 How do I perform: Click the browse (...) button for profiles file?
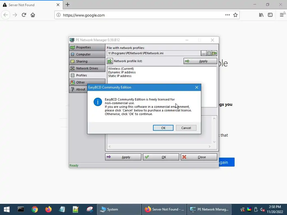(203, 53)
